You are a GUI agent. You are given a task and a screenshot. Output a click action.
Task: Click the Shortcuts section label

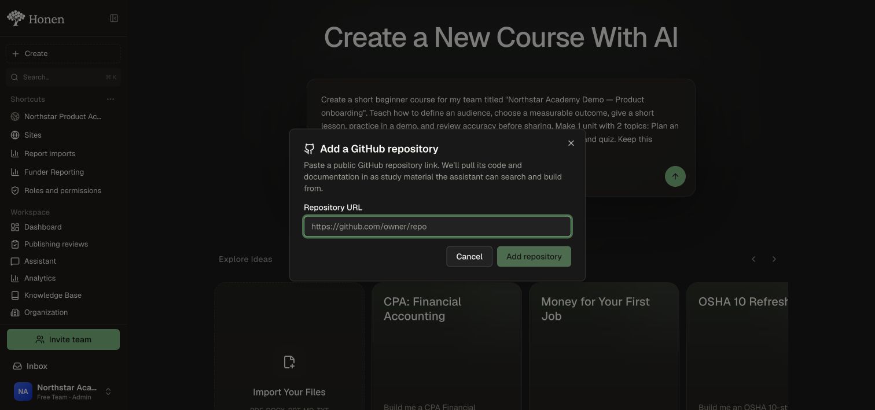(28, 99)
